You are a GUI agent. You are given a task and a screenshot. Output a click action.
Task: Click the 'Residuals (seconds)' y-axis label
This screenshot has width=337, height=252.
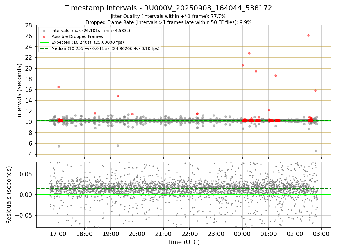click(9, 195)
